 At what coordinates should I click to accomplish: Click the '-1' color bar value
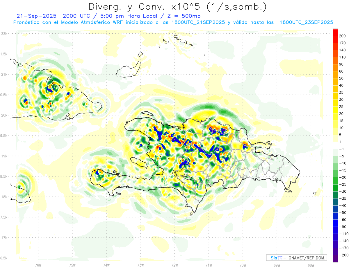[x=342, y=149]
